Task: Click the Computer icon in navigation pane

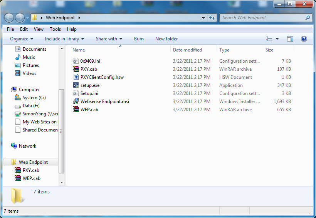Action: 14,90
